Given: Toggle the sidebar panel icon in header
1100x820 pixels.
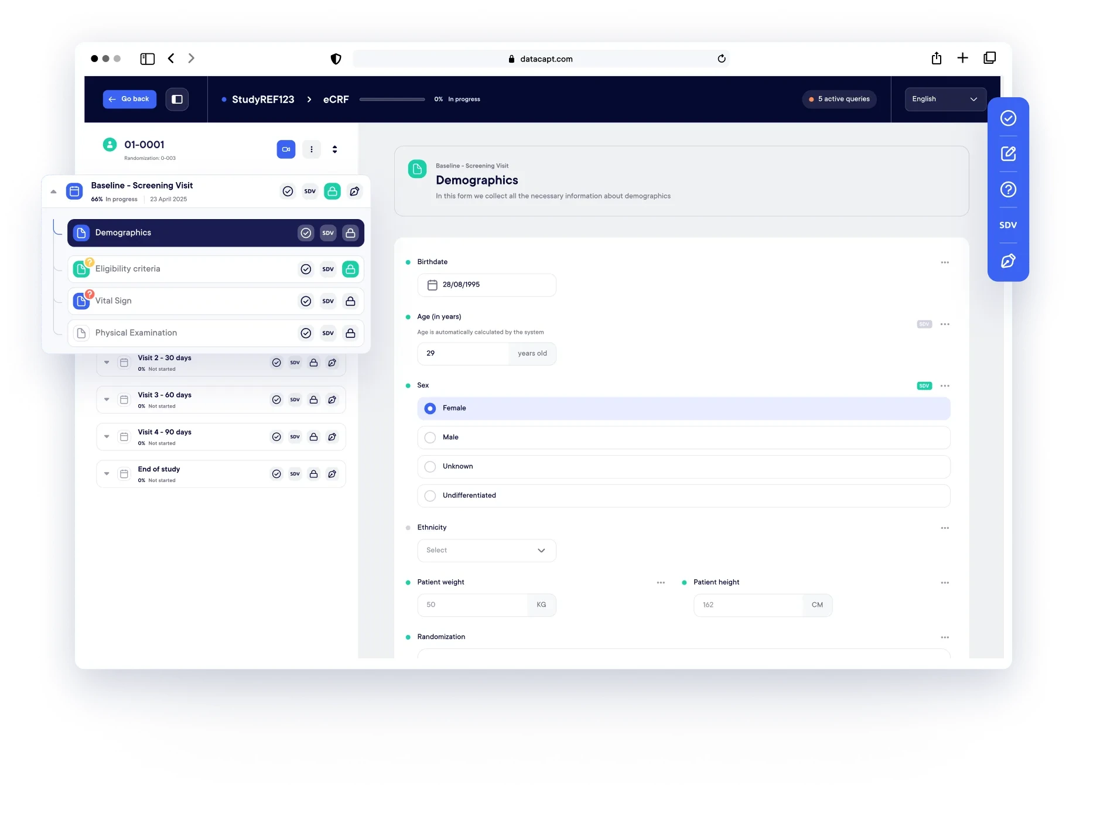Looking at the screenshot, I should coord(177,99).
